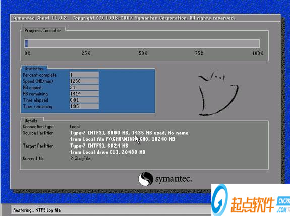
Task: Click the Symantec ghost mascot drawing
Action: coord(218,93)
